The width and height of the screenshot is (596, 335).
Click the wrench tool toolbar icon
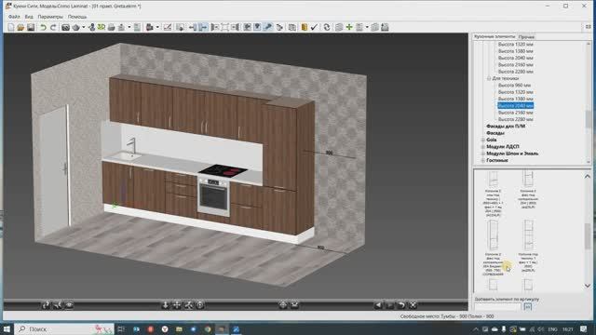[268, 27]
